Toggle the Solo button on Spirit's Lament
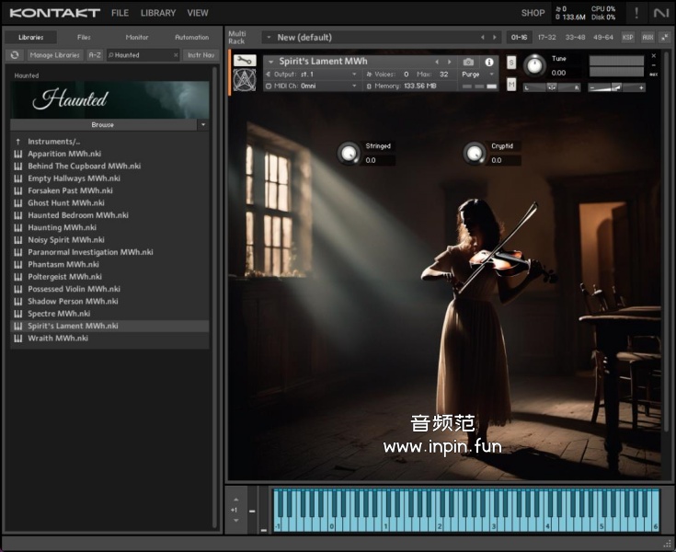676x552 pixels. [x=511, y=63]
